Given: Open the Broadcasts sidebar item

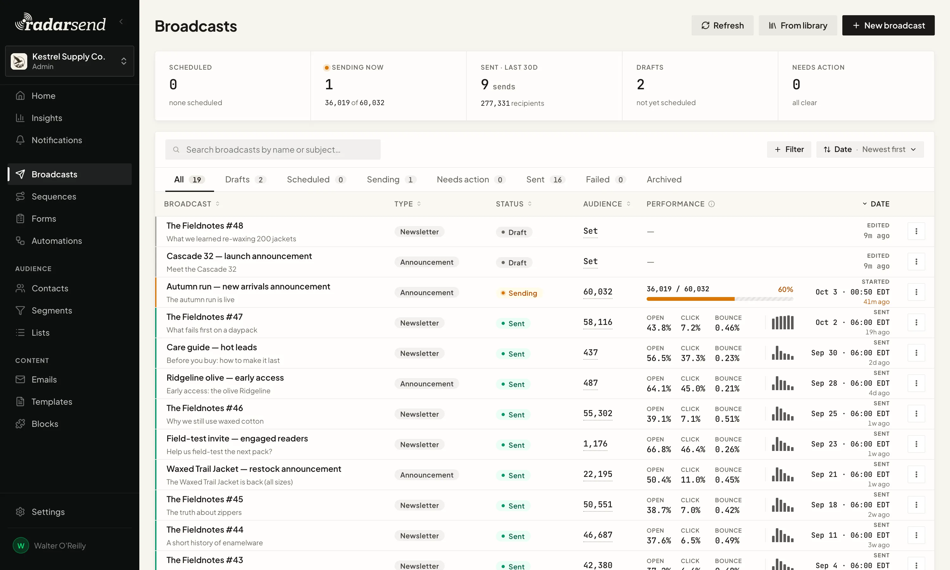Looking at the screenshot, I should [x=69, y=174].
